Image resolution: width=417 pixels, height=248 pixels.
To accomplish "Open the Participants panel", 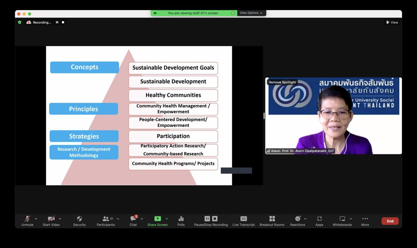I will pyautogui.click(x=106, y=221).
